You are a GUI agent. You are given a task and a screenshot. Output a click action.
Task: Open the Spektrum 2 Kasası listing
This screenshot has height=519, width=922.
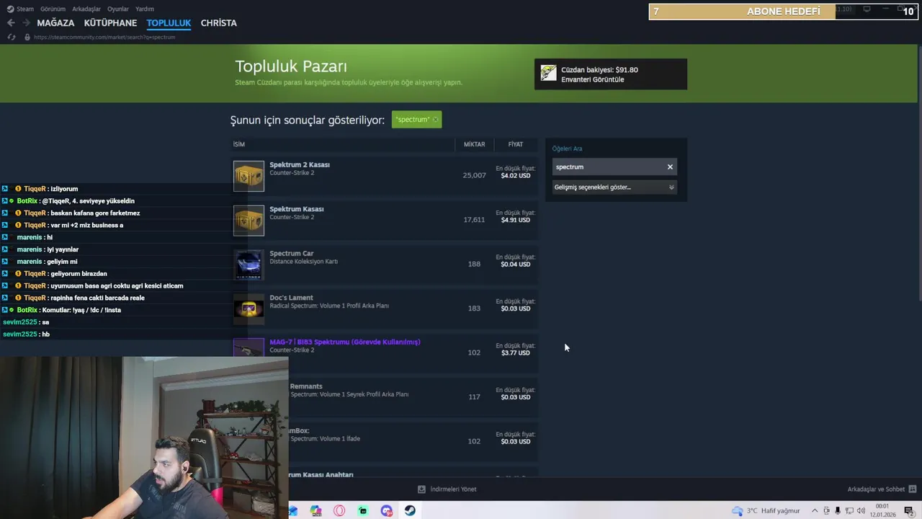pyautogui.click(x=385, y=176)
